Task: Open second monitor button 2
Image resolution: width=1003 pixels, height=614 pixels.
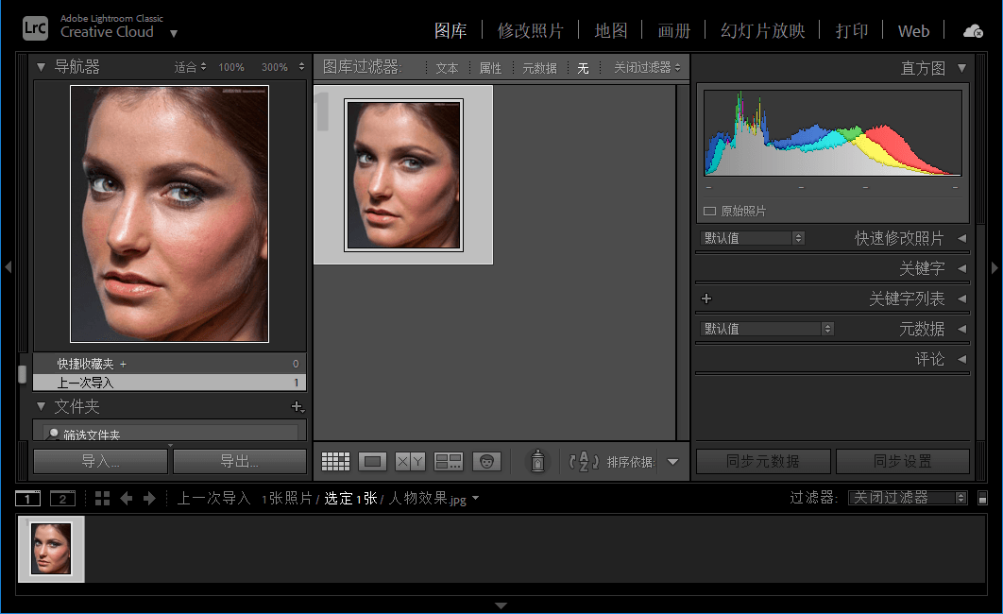Action: click(x=62, y=498)
